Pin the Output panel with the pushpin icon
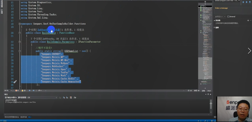The image size is (252, 122). [x=208, y=94]
